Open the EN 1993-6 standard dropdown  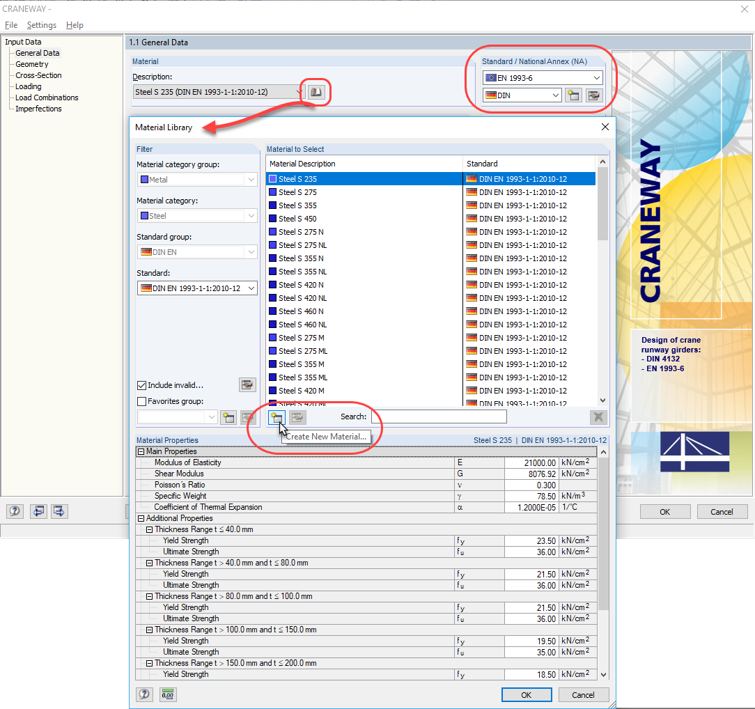click(543, 78)
